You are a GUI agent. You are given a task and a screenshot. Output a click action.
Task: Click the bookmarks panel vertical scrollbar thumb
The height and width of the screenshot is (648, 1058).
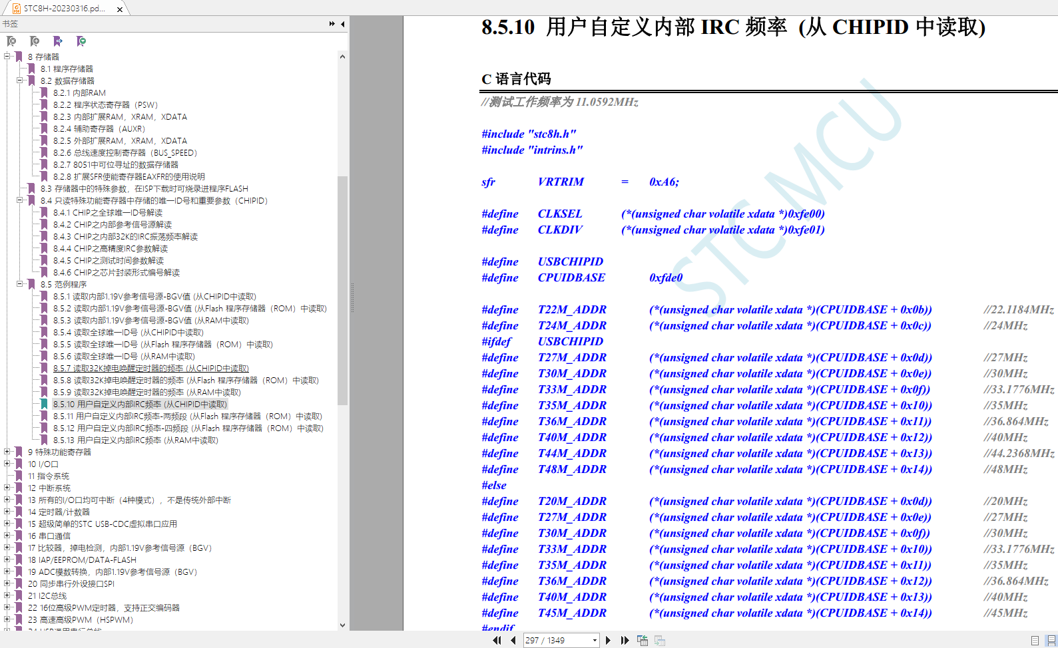point(342,291)
